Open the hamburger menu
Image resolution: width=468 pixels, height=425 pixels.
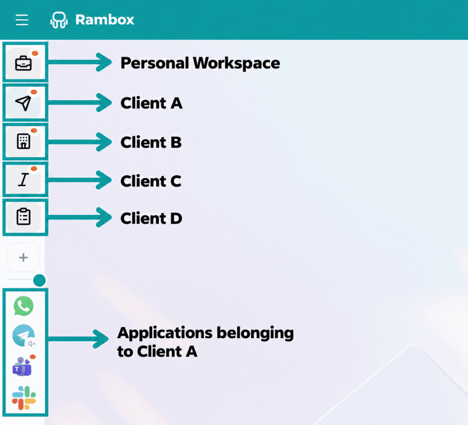[x=22, y=20]
